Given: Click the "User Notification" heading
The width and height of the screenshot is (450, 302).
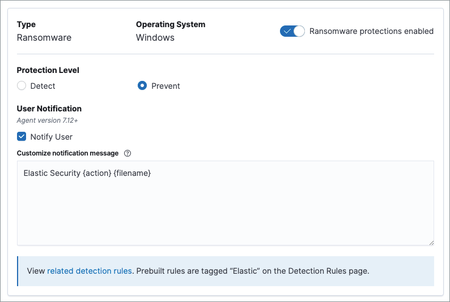Looking at the screenshot, I should 49,109.
